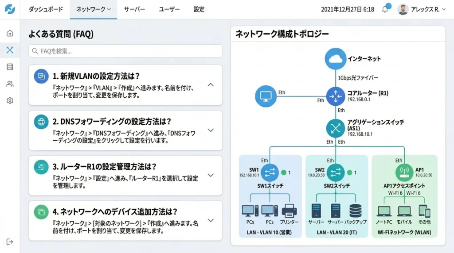
Task: Open the settings gear in the sidebar
Action: coord(10,100)
